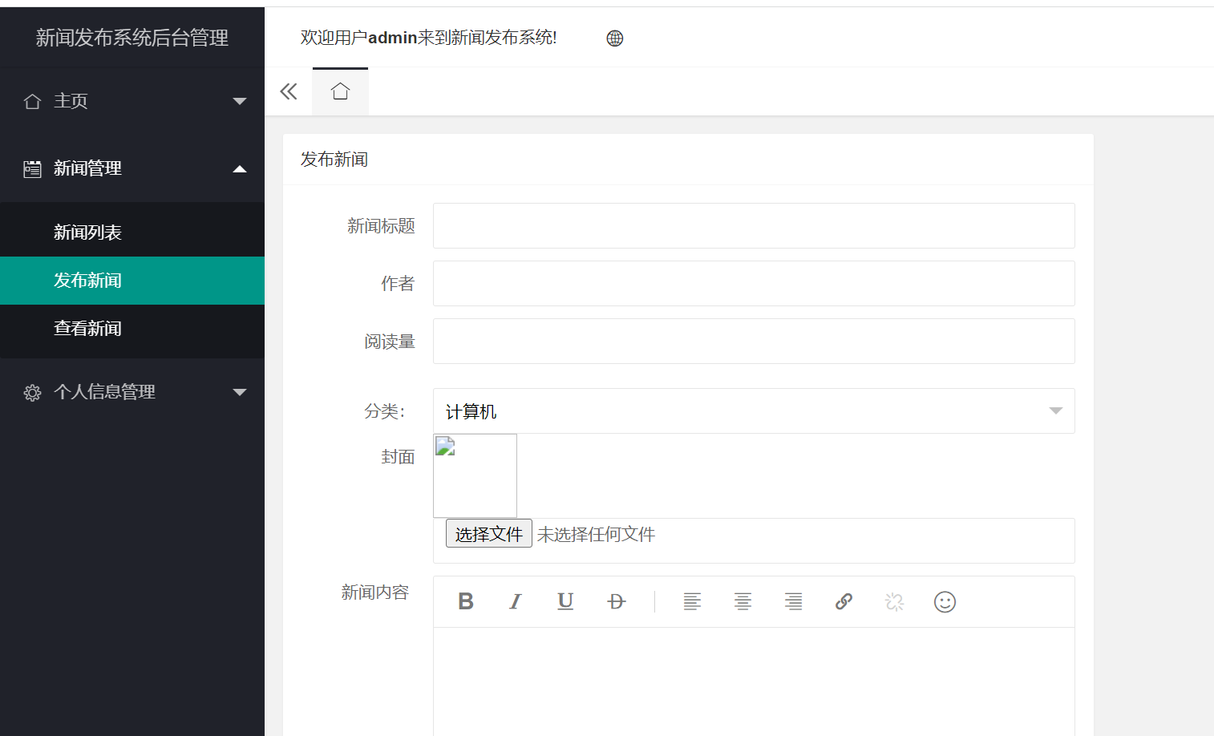Click the news icon beside 新闻管理
This screenshot has width=1214, height=736.
pyautogui.click(x=32, y=168)
